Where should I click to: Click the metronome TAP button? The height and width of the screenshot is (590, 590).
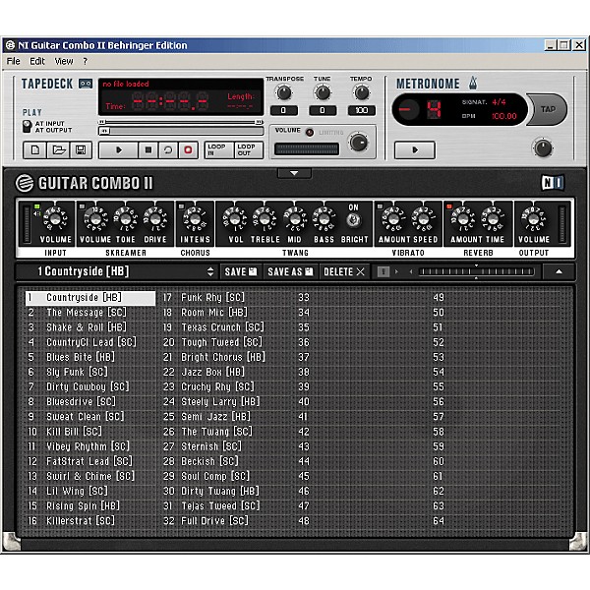547,109
